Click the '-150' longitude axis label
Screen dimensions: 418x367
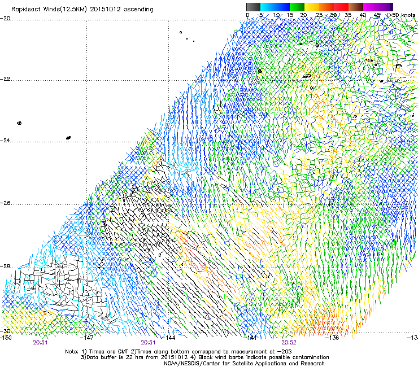[x=6, y=338]
